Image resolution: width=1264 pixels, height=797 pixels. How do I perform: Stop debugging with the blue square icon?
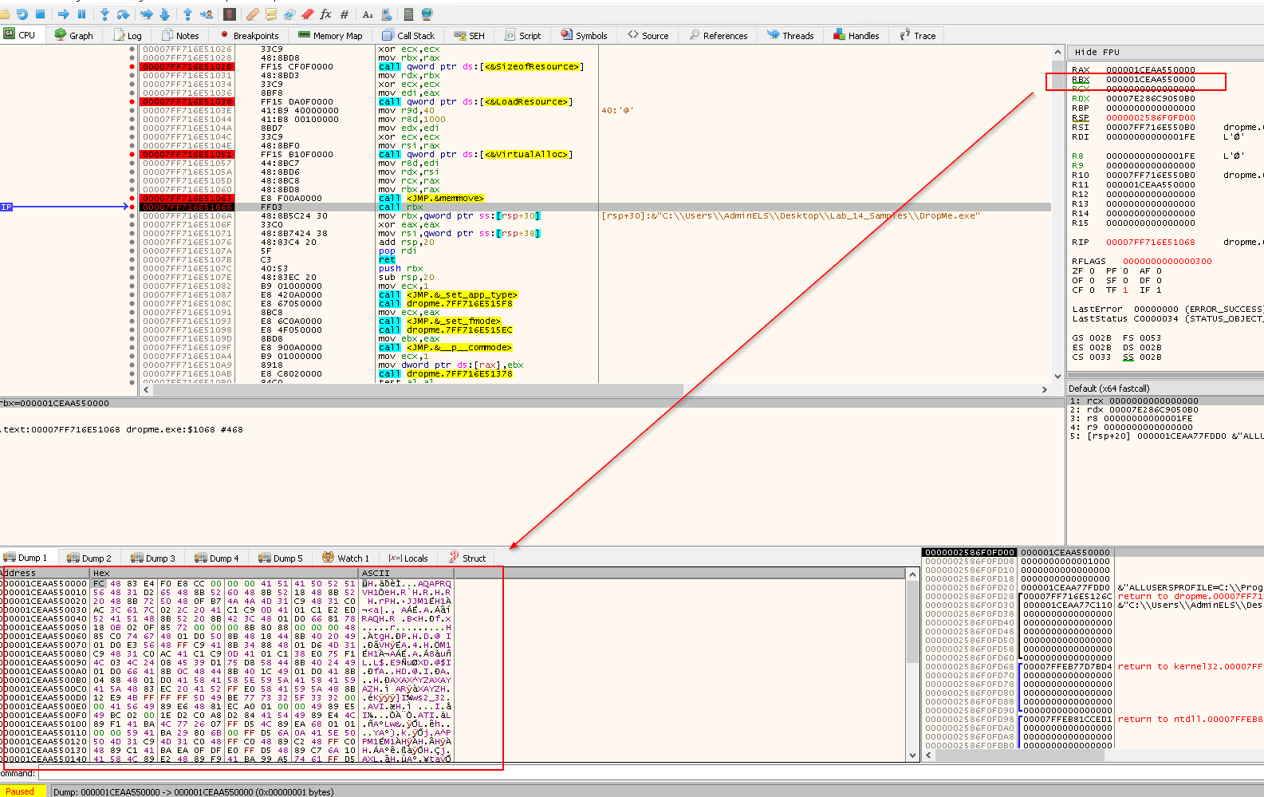pyautogui.click(x=41, y=14)
